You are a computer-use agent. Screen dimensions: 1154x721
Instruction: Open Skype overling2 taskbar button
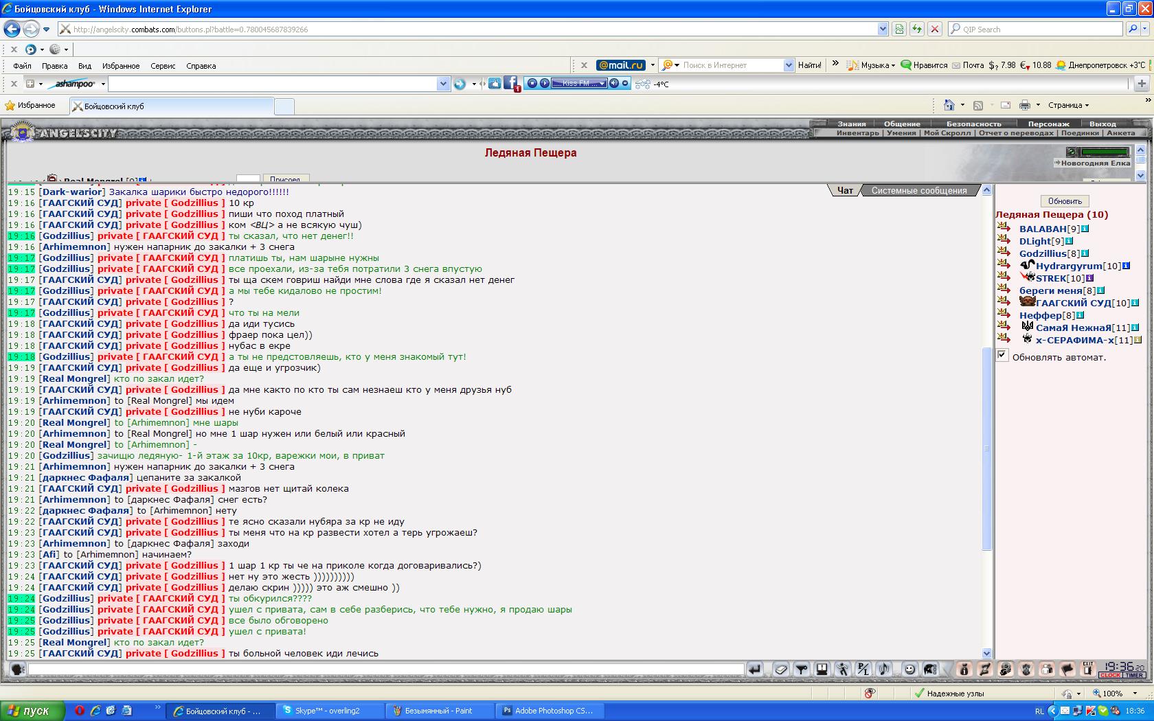point(329,711)
